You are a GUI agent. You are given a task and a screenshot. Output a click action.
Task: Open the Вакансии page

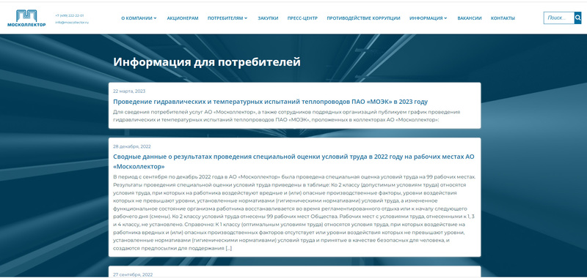click(x=470, y=18)
